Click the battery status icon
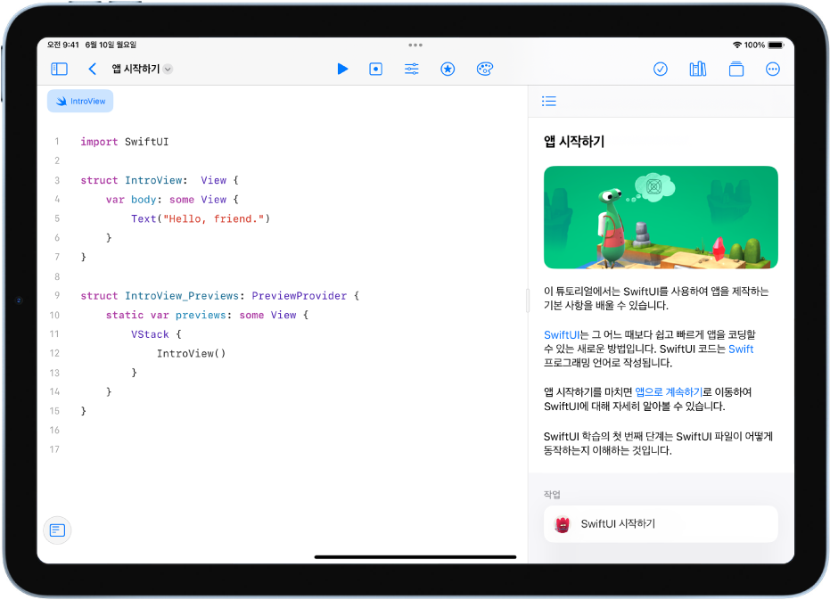 776,45
